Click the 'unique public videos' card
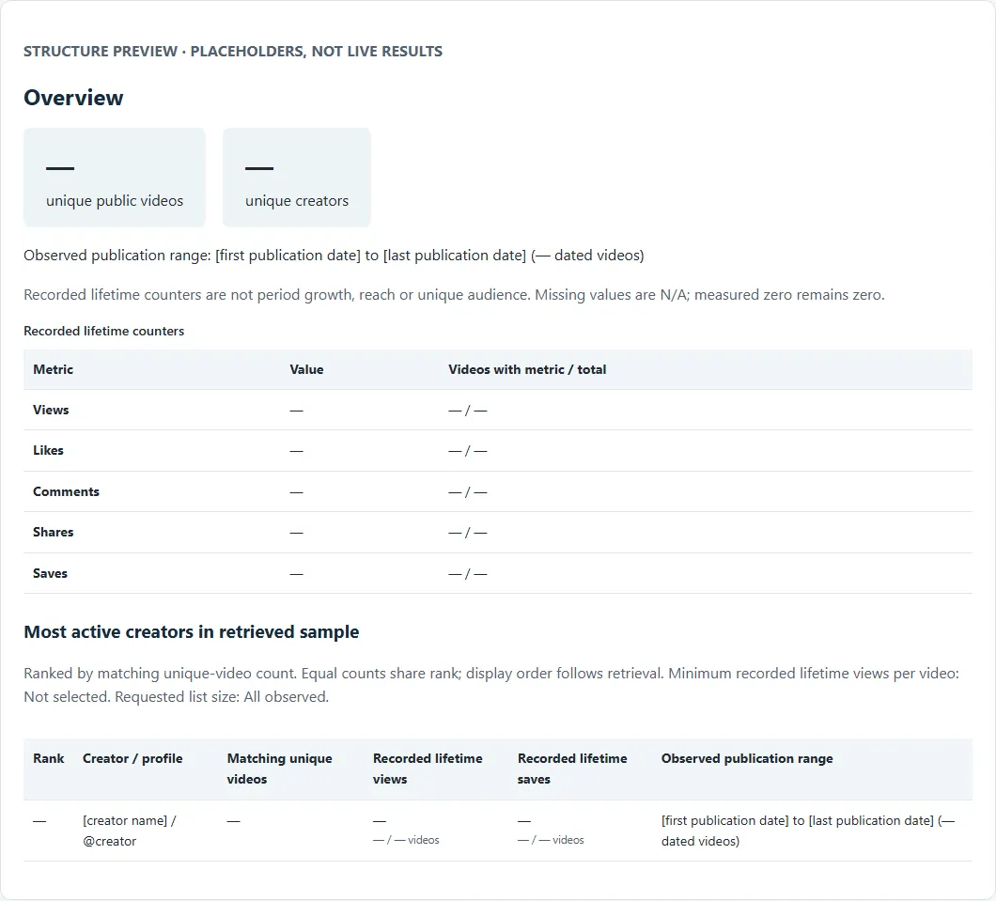 point(115,178)
